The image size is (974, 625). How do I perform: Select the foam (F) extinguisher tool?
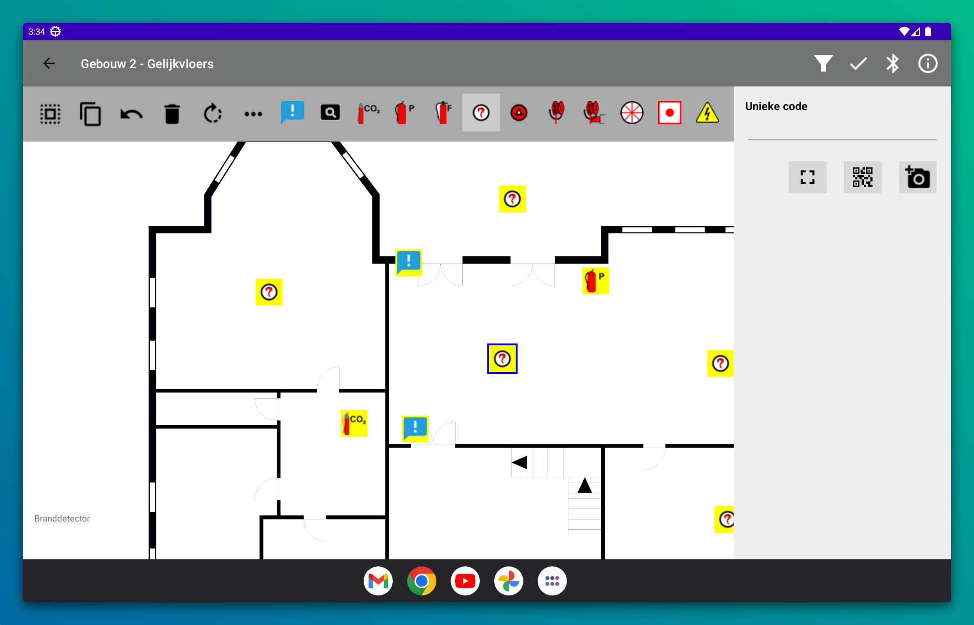(x=443, y=113)
